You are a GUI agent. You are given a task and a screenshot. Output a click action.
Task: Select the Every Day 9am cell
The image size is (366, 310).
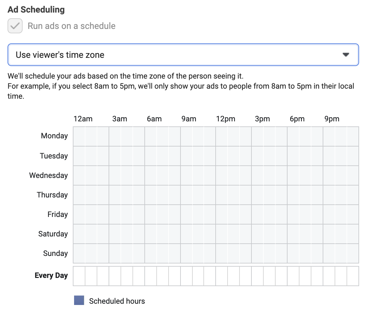tap(186, 276)
